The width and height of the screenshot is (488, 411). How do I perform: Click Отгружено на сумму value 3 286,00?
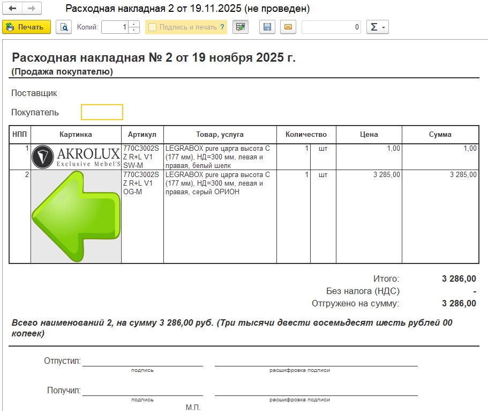459,303
